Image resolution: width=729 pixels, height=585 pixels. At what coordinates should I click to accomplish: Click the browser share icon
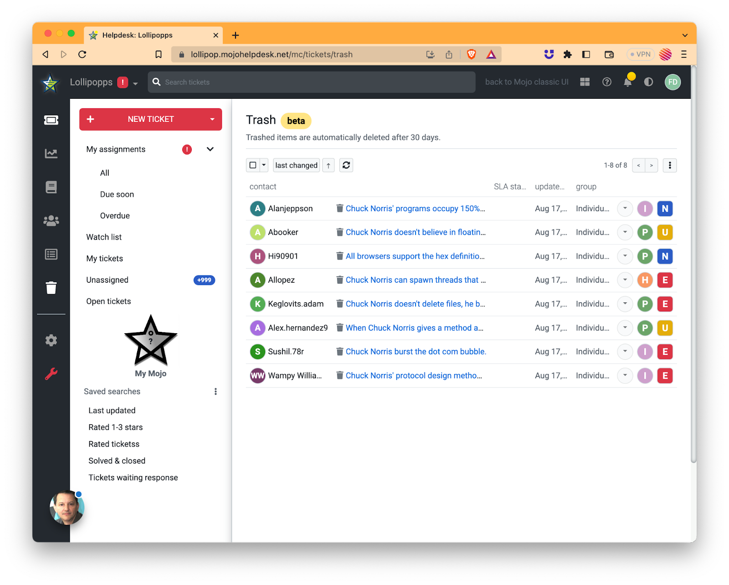tap(449, 55)
